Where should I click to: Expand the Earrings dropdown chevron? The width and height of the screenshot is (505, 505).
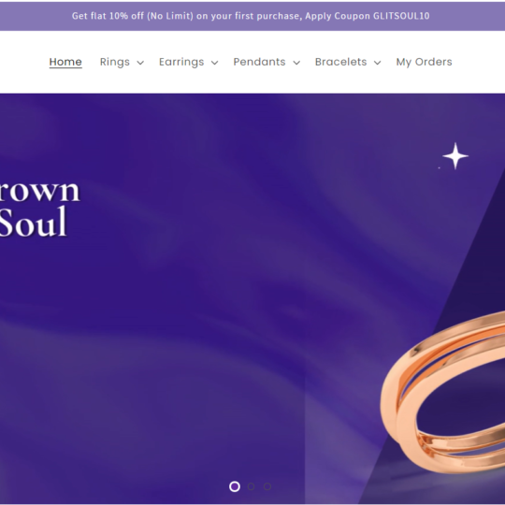(x=214, y=63)
